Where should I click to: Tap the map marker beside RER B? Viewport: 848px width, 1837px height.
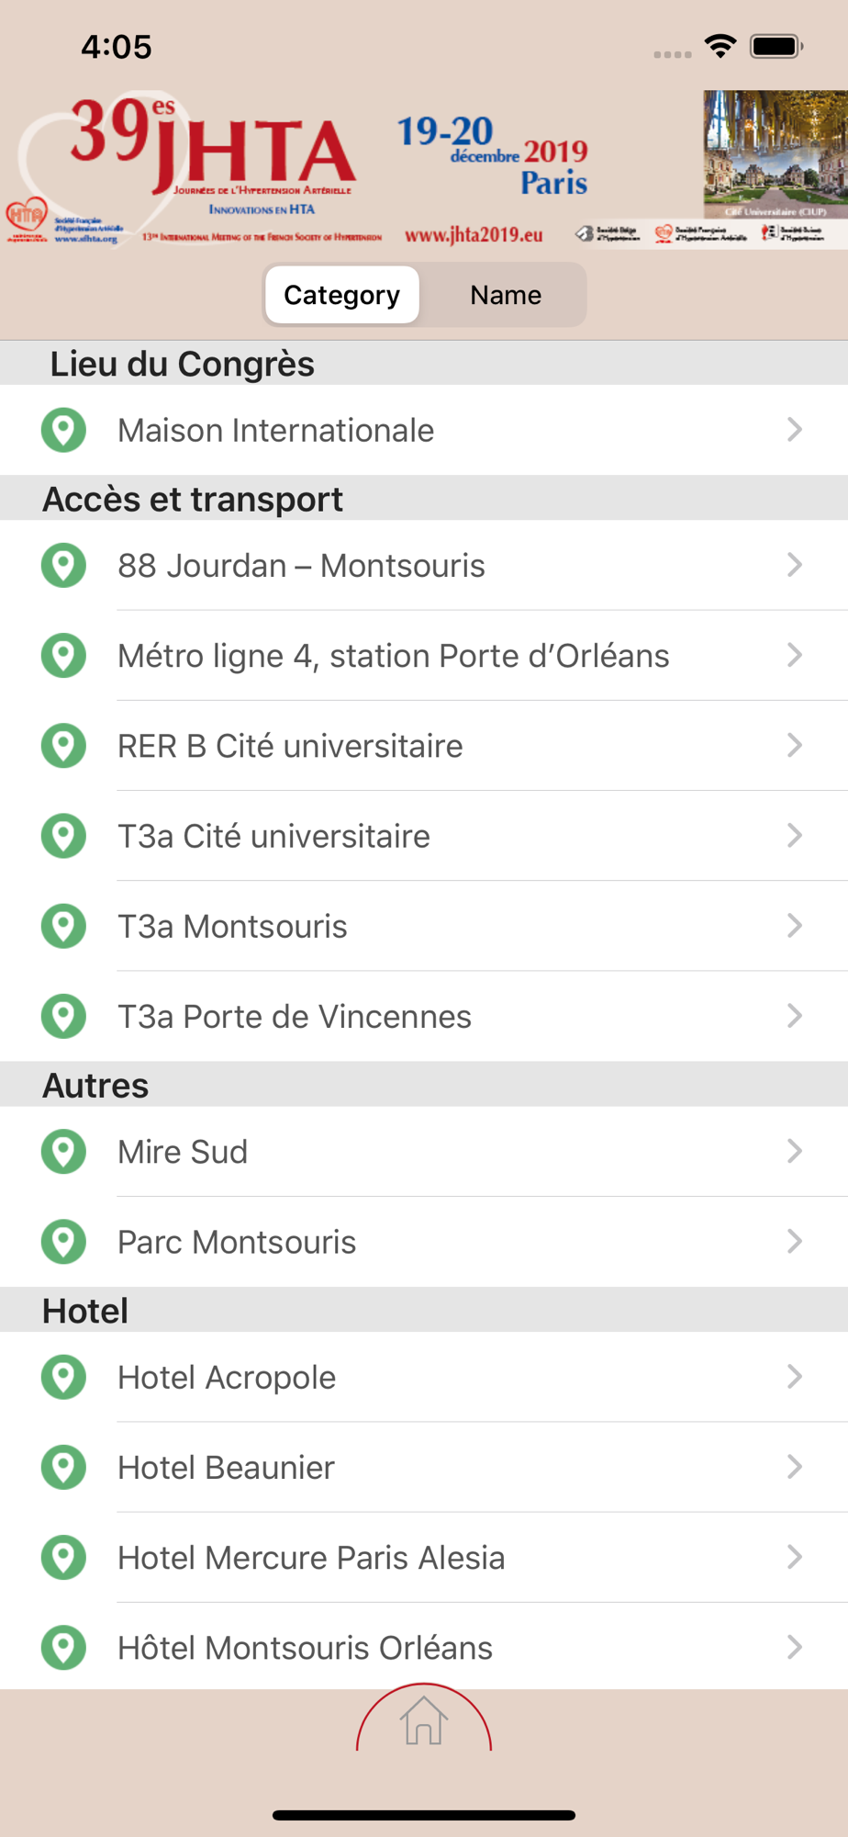click(63, 746)
